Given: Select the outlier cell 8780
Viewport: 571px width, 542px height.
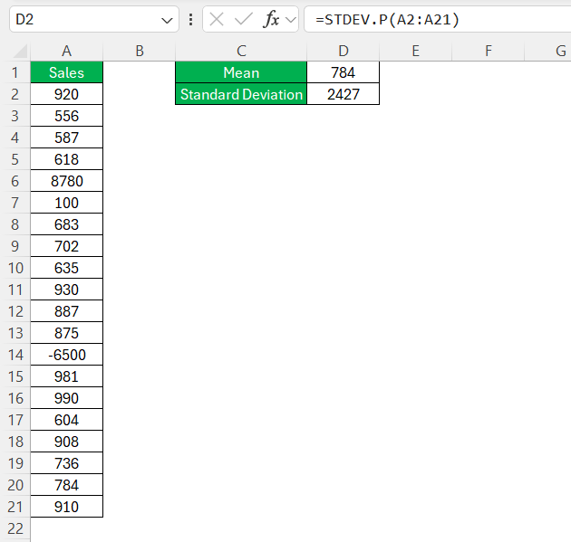Looking at the screenshot, I should coord(67,181).
